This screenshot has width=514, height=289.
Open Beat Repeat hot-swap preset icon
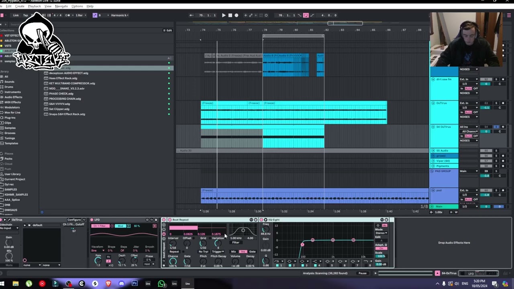pyautogui.click(x=251, y=220)
